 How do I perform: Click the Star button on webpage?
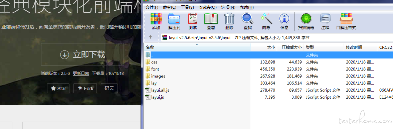tap(58, 88)
